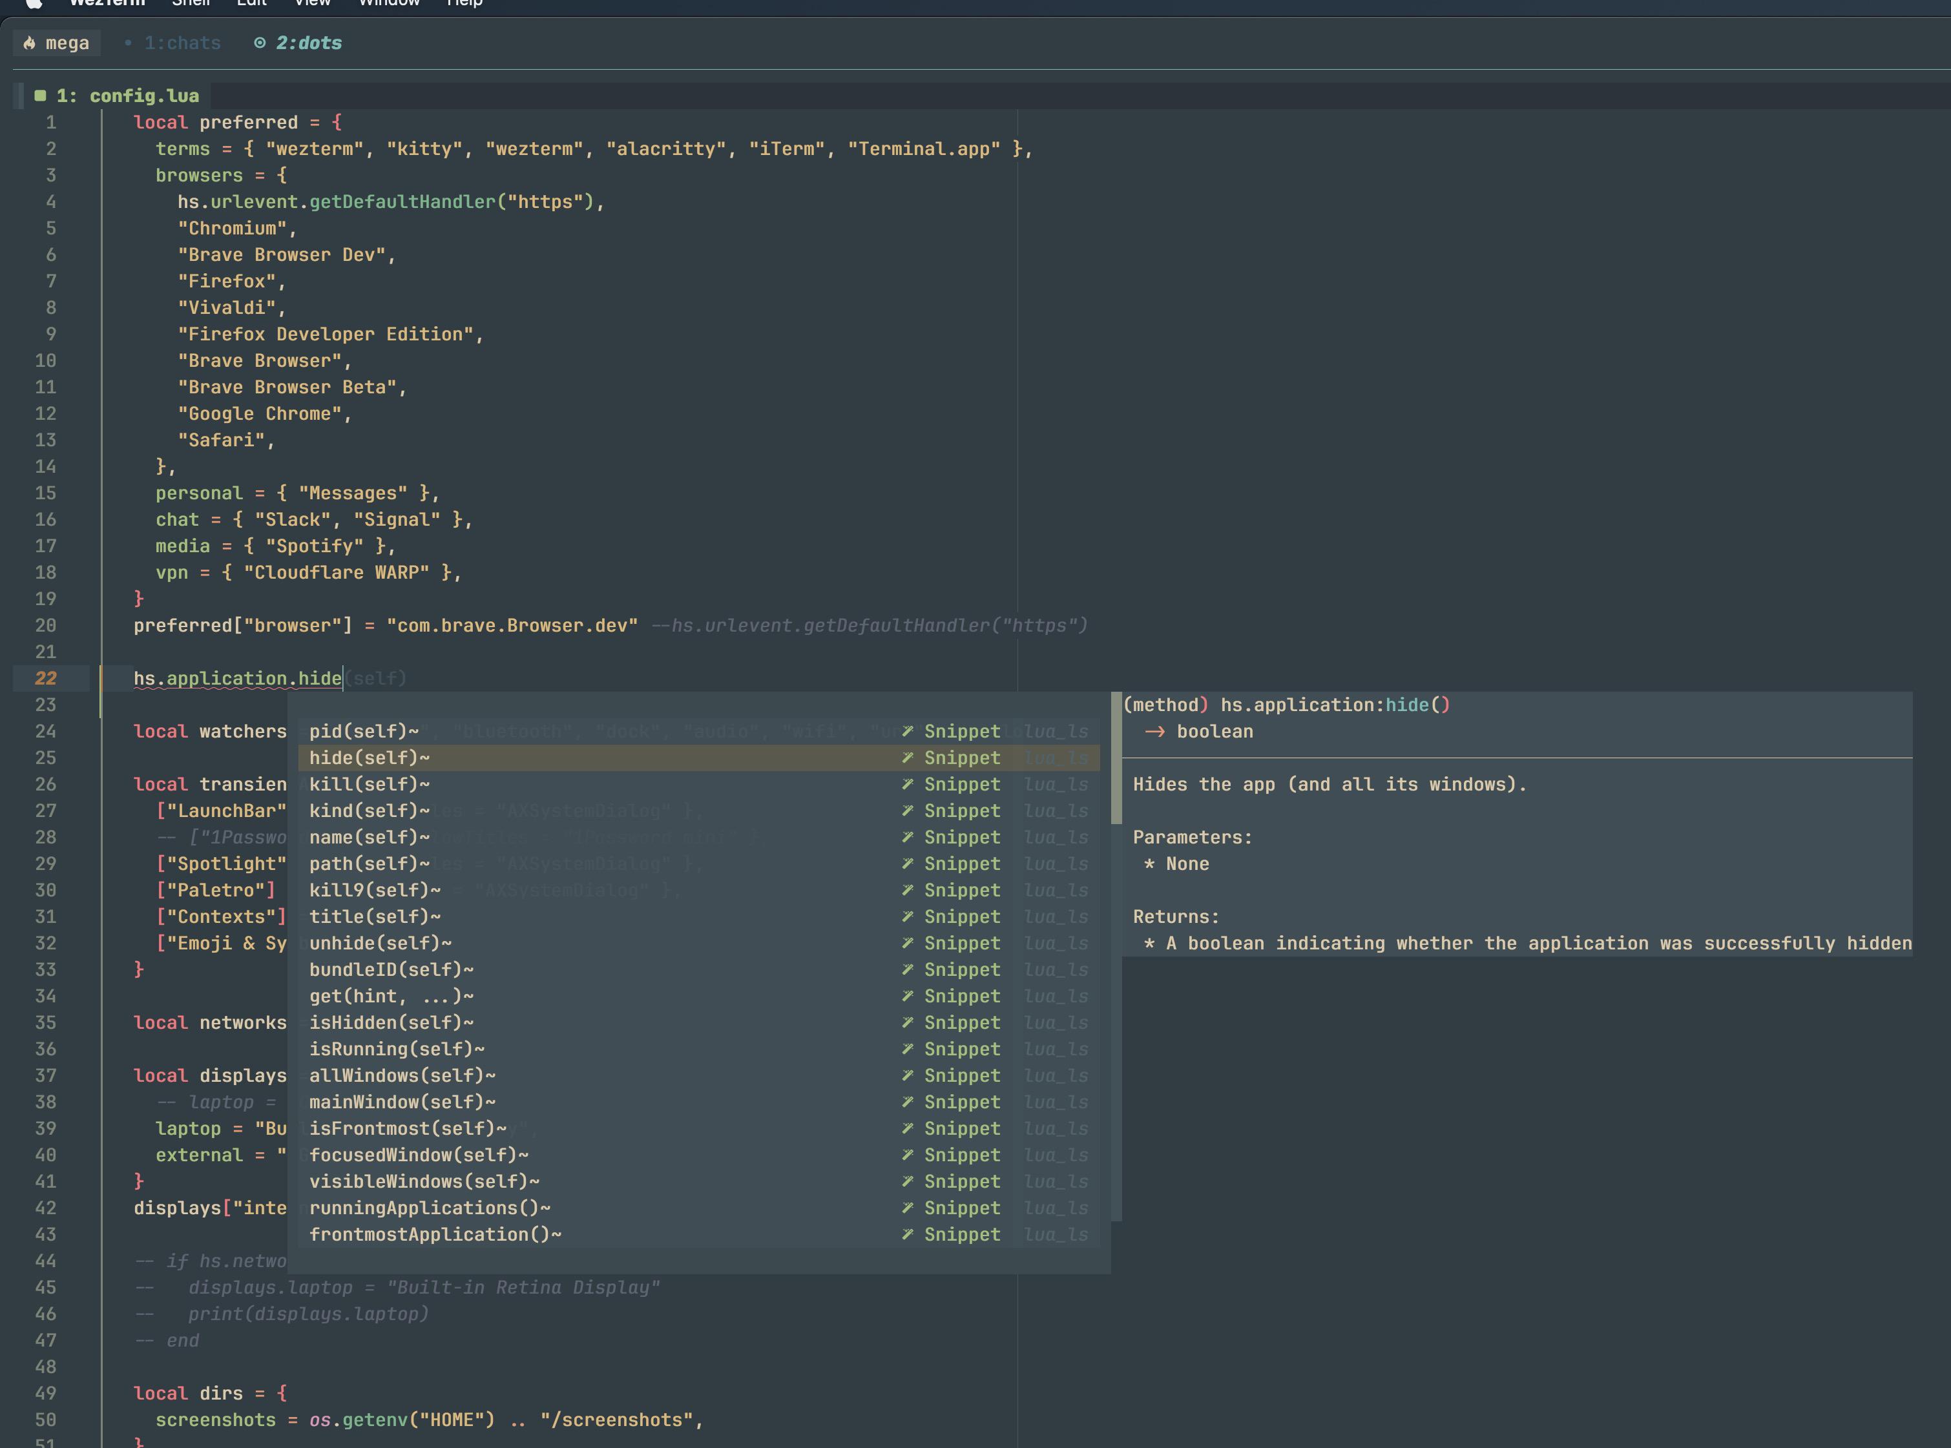The image size is (1951, 1448).
Task: Open the Window menu
Action: 390,3
